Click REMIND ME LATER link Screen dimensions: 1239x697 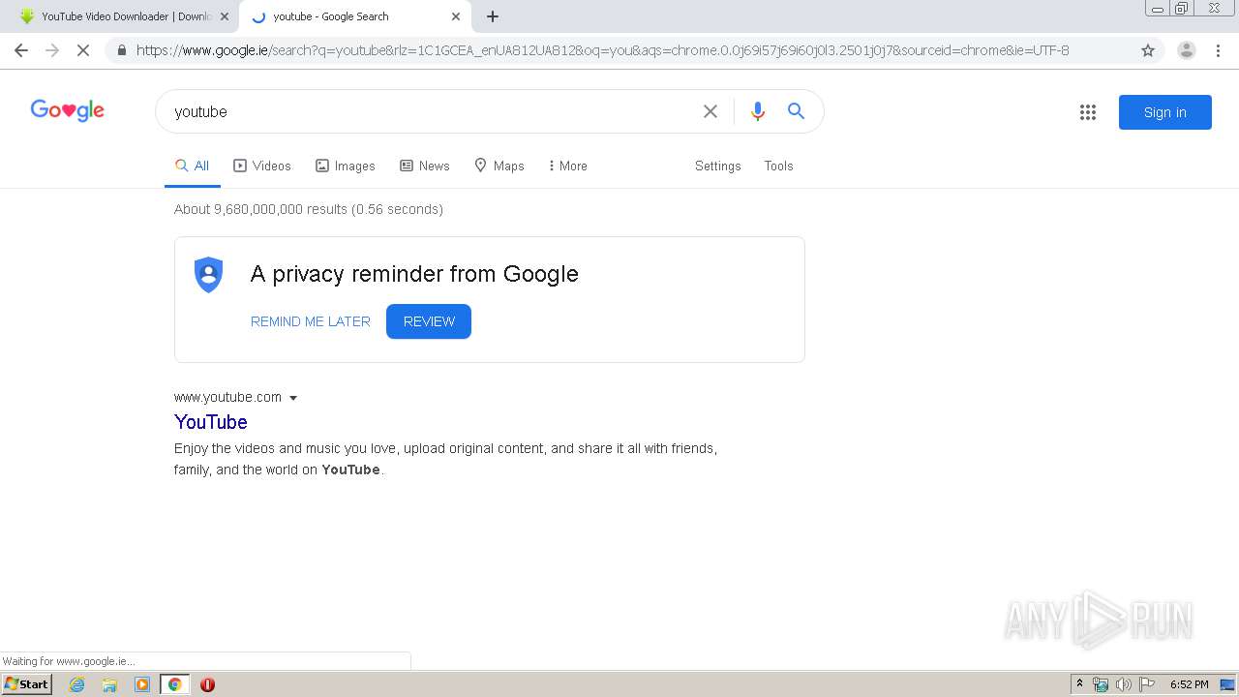point(311,321)
